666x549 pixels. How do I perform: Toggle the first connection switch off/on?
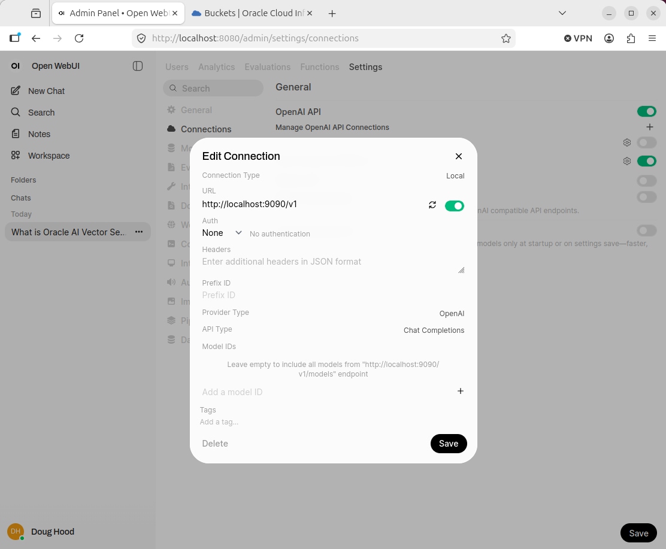pos(646,142)
